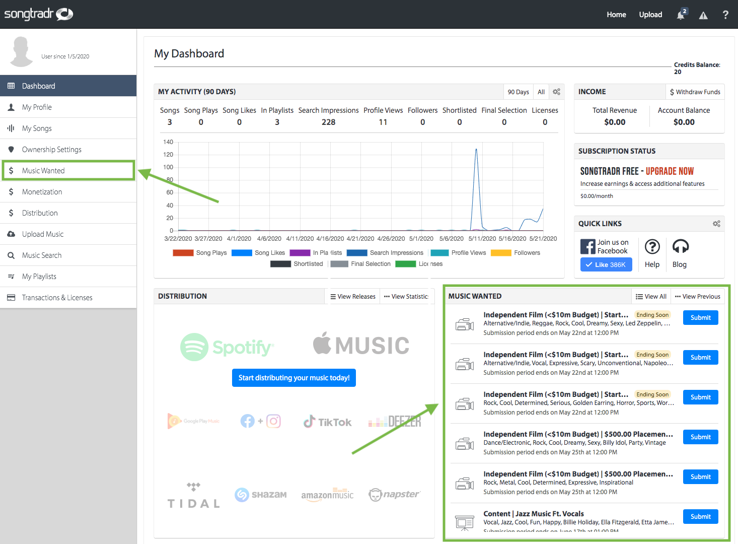Submit to the Scary, Unconventional film listing
The height and width of the screenshot is (544, 738).
coord(701,358)
